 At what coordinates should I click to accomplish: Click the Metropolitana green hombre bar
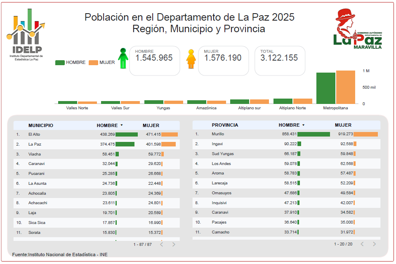point(325,88)
